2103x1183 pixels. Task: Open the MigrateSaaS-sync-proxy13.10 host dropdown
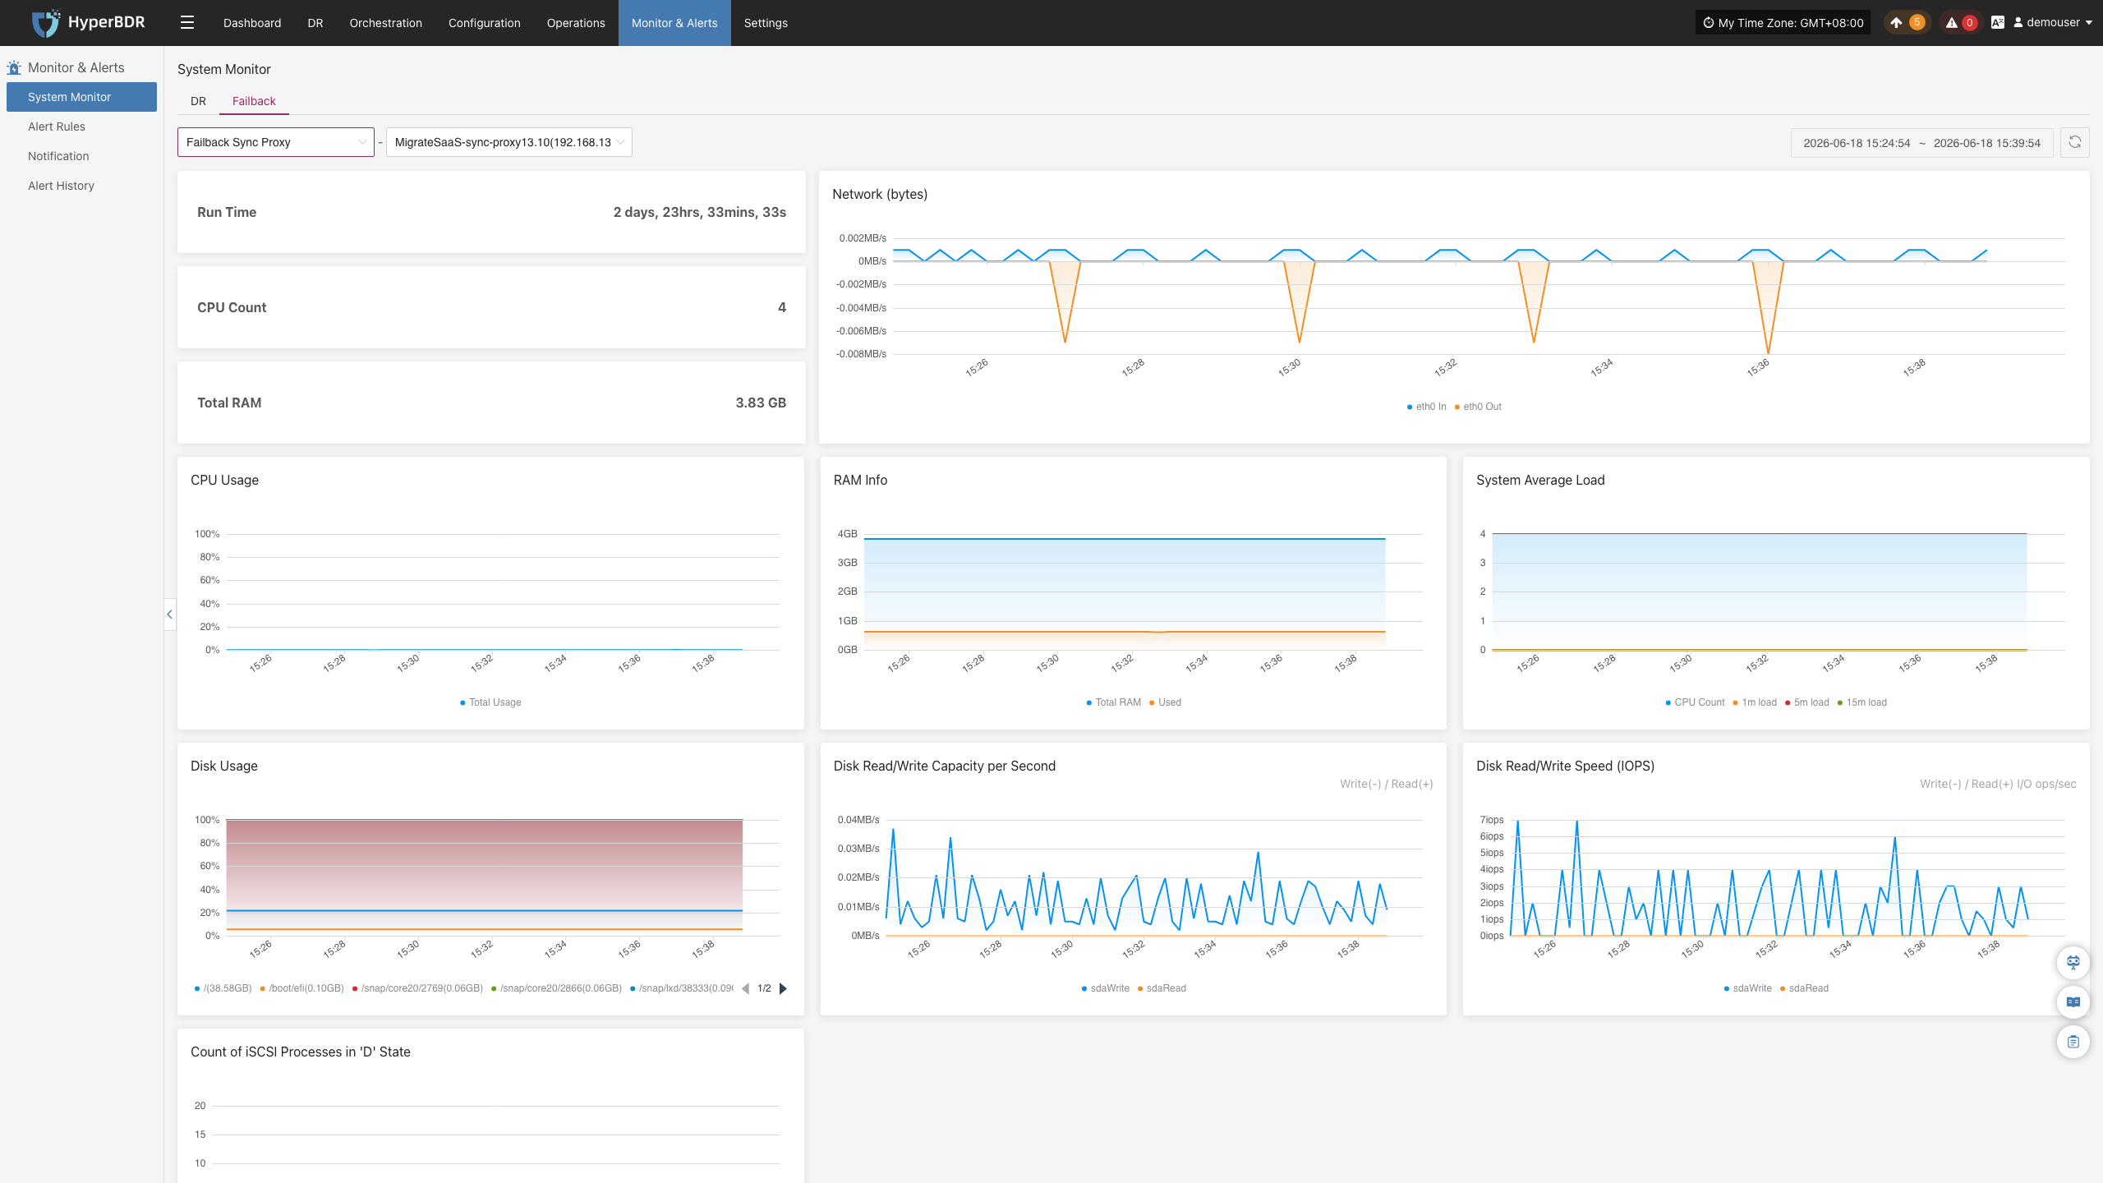(509, 142)
